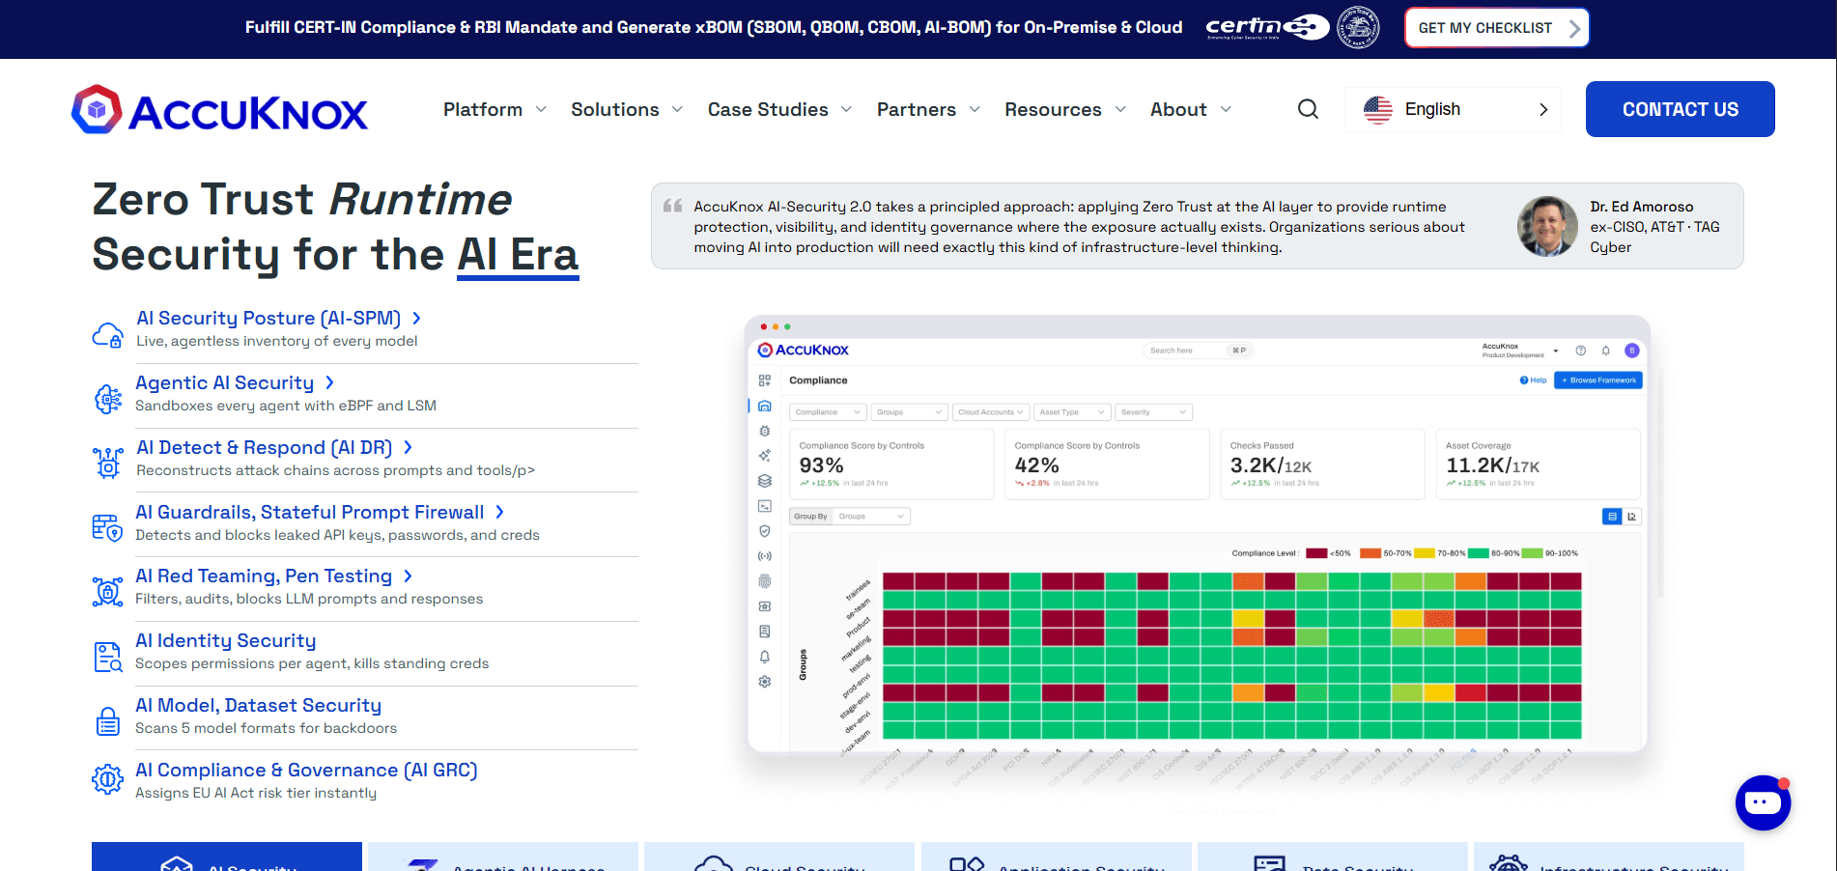1837x871 pixels.
Task: Click the Search here field in dashboard
Action: [1198, 351]
